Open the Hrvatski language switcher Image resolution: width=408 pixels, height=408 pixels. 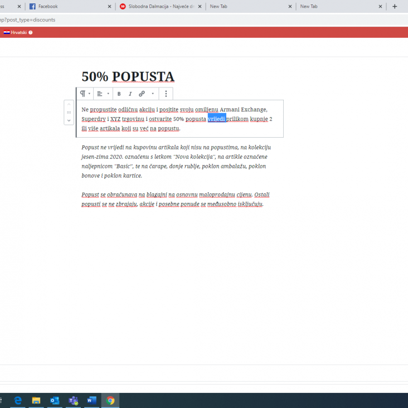point(16,32)
